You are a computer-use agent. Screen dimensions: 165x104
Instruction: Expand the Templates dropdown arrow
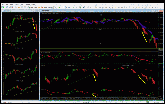90,7
